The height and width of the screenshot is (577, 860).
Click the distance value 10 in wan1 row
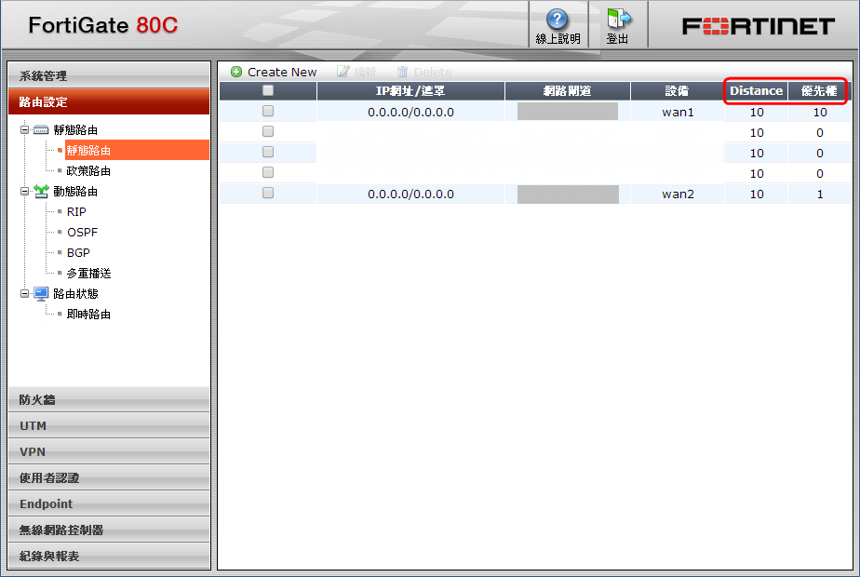tap(757, 113)
